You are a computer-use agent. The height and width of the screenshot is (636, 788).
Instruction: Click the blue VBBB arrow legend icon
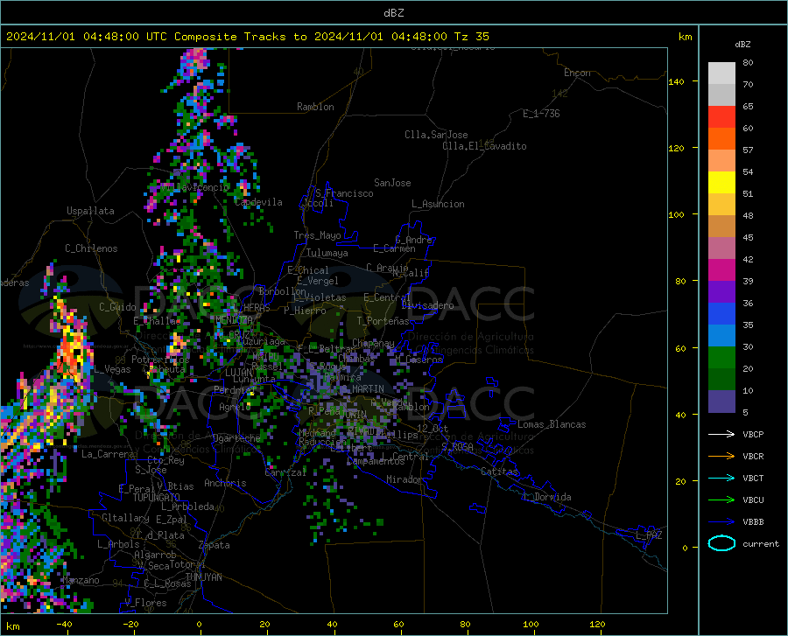tap(721, 522)
